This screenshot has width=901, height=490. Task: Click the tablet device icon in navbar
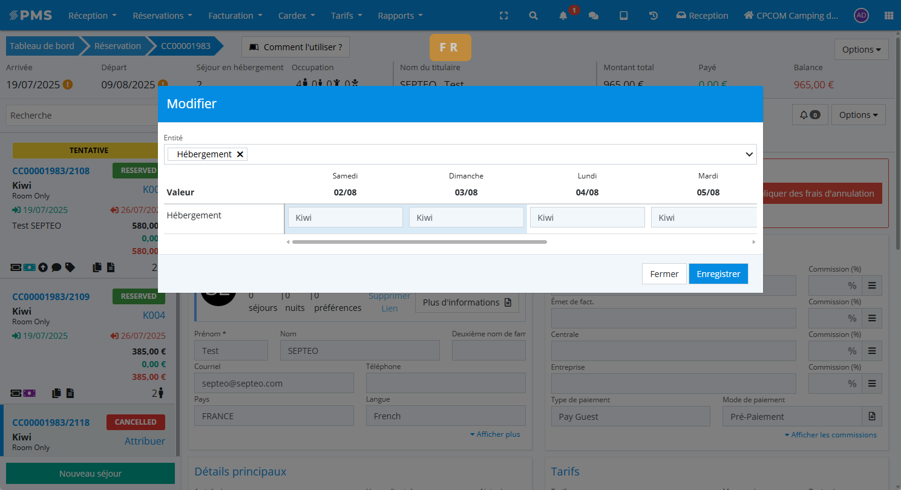coord(624,16)
